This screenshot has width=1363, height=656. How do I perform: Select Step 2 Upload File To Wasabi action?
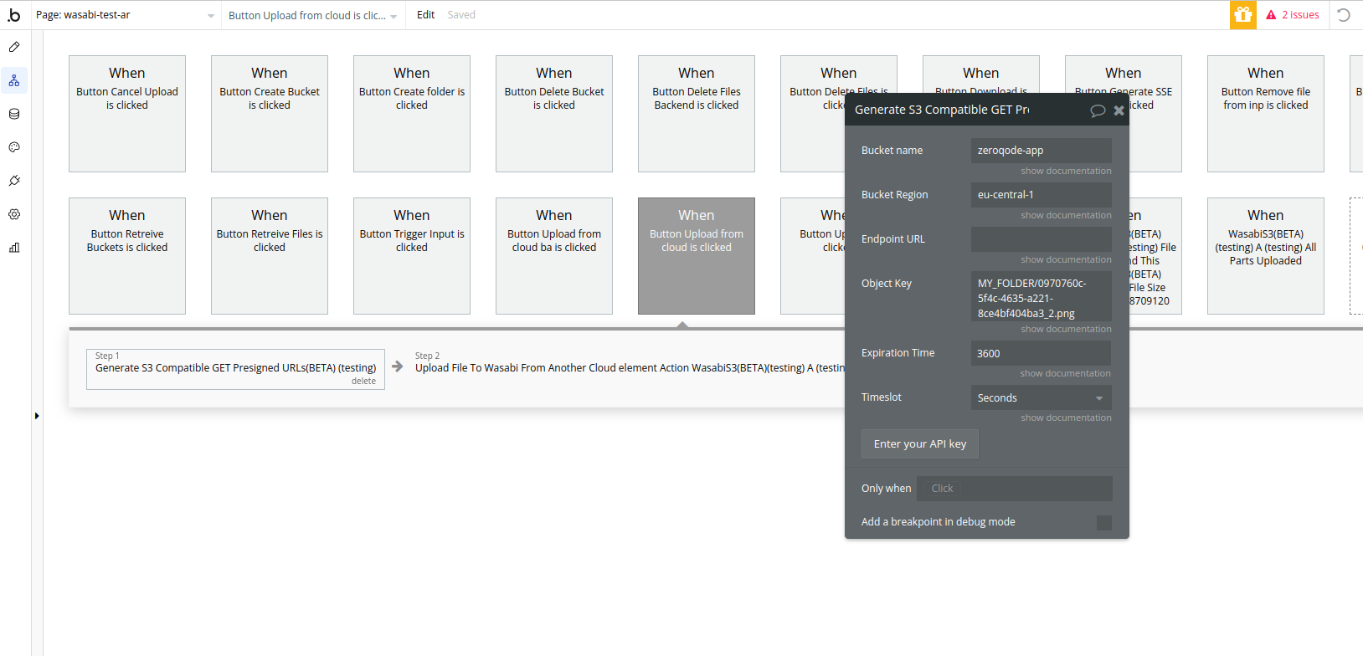coord(630,367)
